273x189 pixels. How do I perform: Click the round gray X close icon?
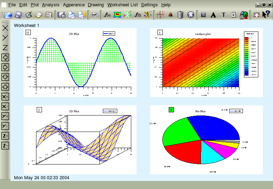tap(191, 15)
